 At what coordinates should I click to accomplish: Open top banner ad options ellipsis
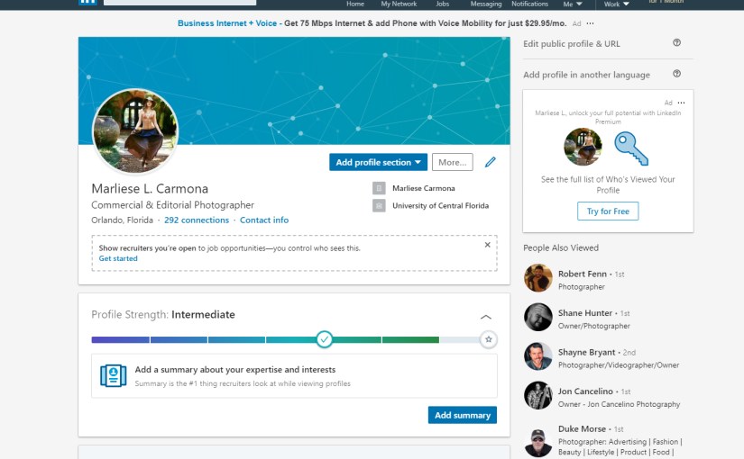pyautogui.click(x=590, y=23)
